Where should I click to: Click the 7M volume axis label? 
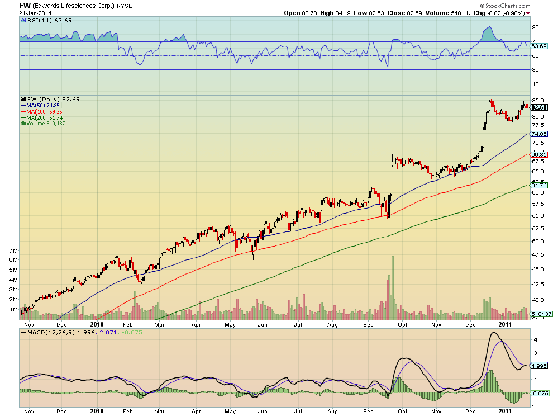13,250
